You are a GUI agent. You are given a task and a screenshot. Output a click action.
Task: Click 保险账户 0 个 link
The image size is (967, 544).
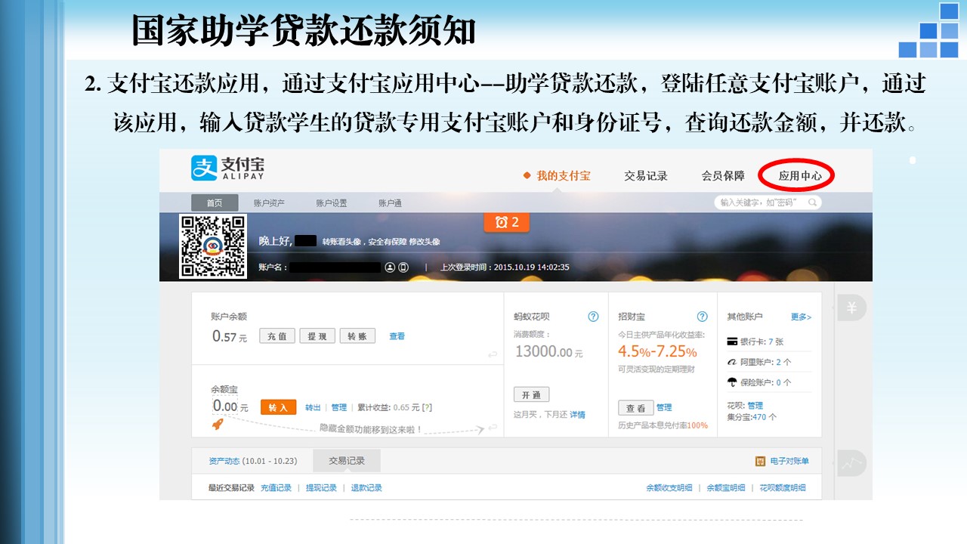[766, 382]
